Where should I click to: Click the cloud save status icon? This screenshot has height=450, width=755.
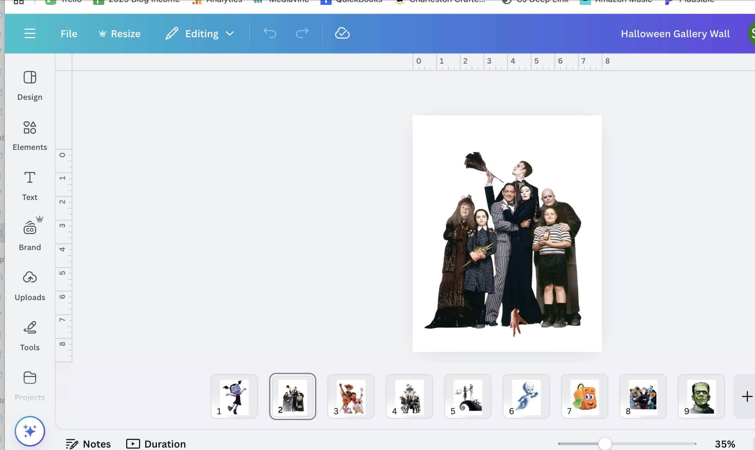coord(342,33)
